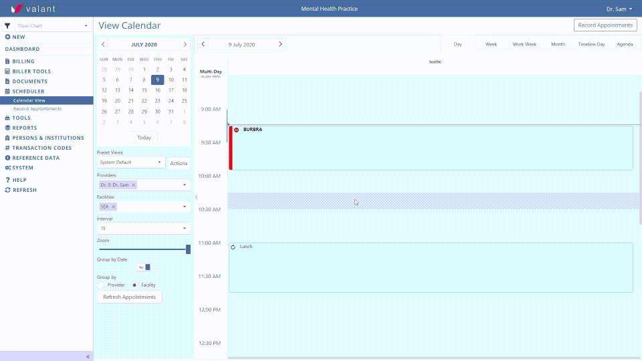Click the Persons & Institutions icon
Viewport: 642px width, 361px height.
click(x=7, y=138)
